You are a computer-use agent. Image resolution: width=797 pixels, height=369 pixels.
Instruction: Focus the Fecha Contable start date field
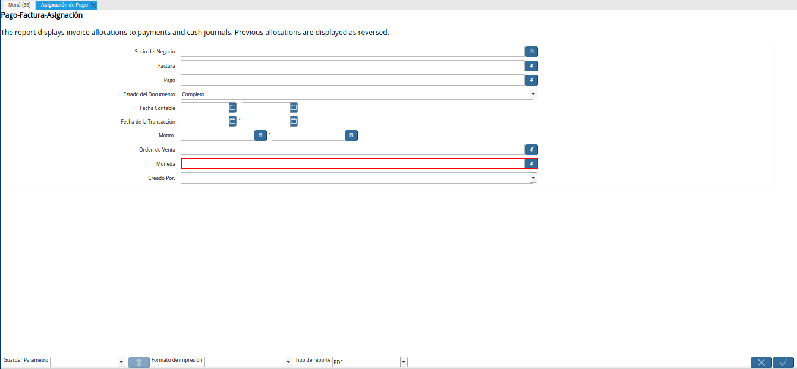(x=204, y=108)
